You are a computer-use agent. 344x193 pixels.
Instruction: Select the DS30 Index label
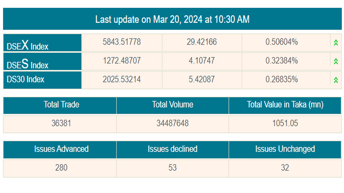pos(26,79)
